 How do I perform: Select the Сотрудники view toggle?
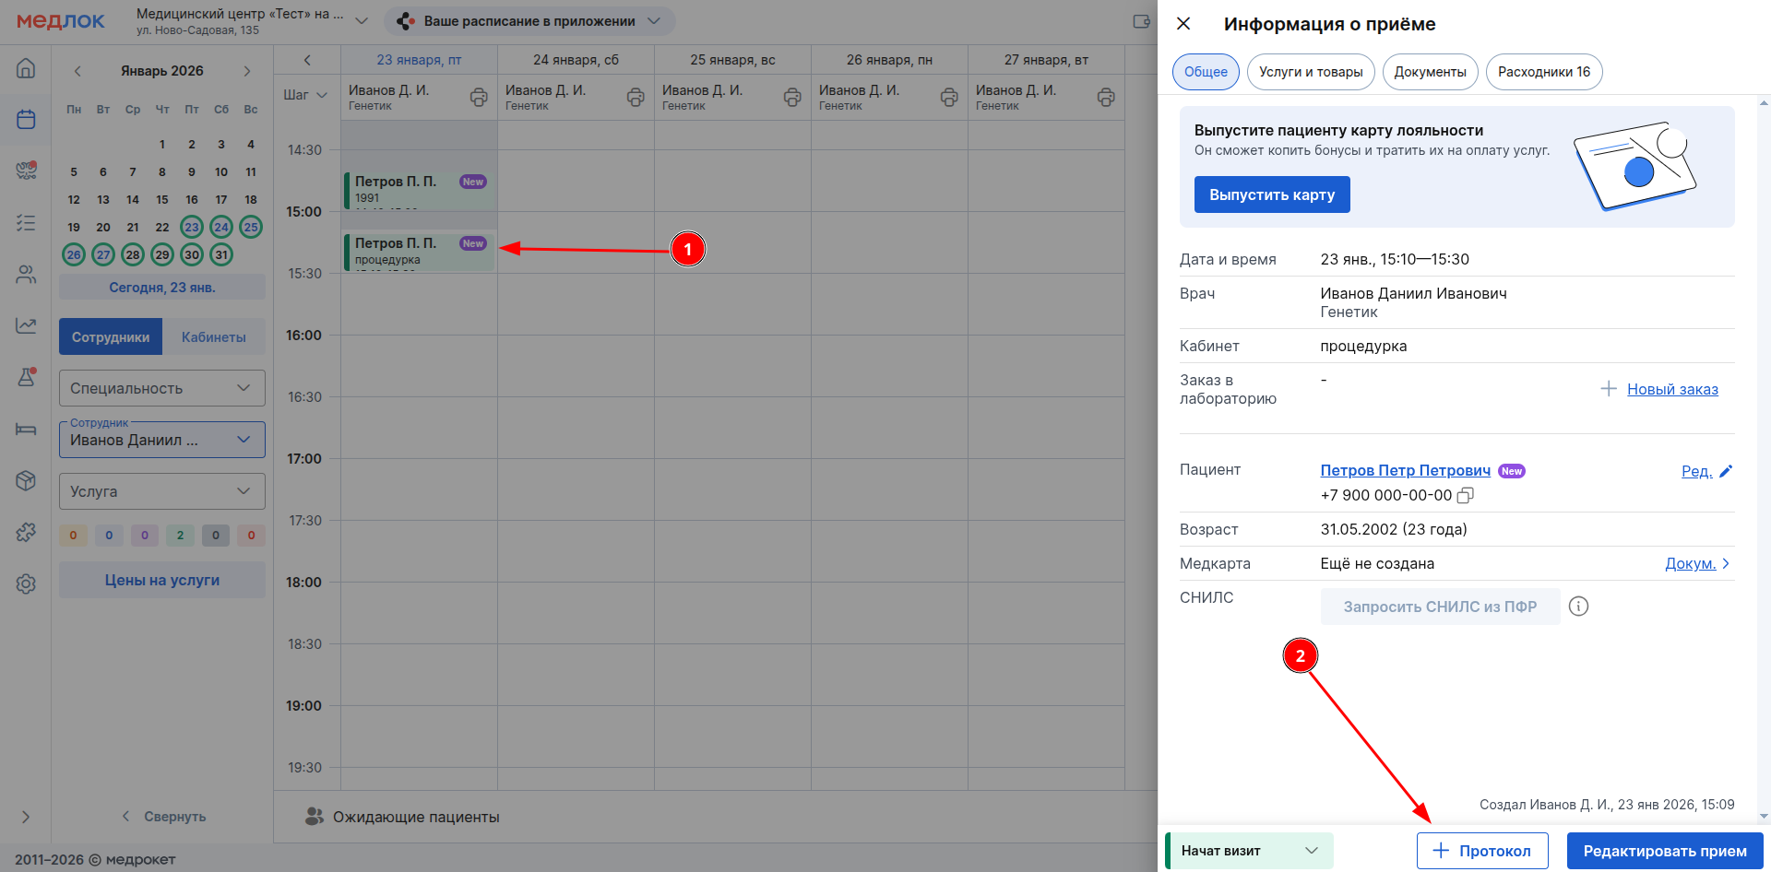[111, 337]
